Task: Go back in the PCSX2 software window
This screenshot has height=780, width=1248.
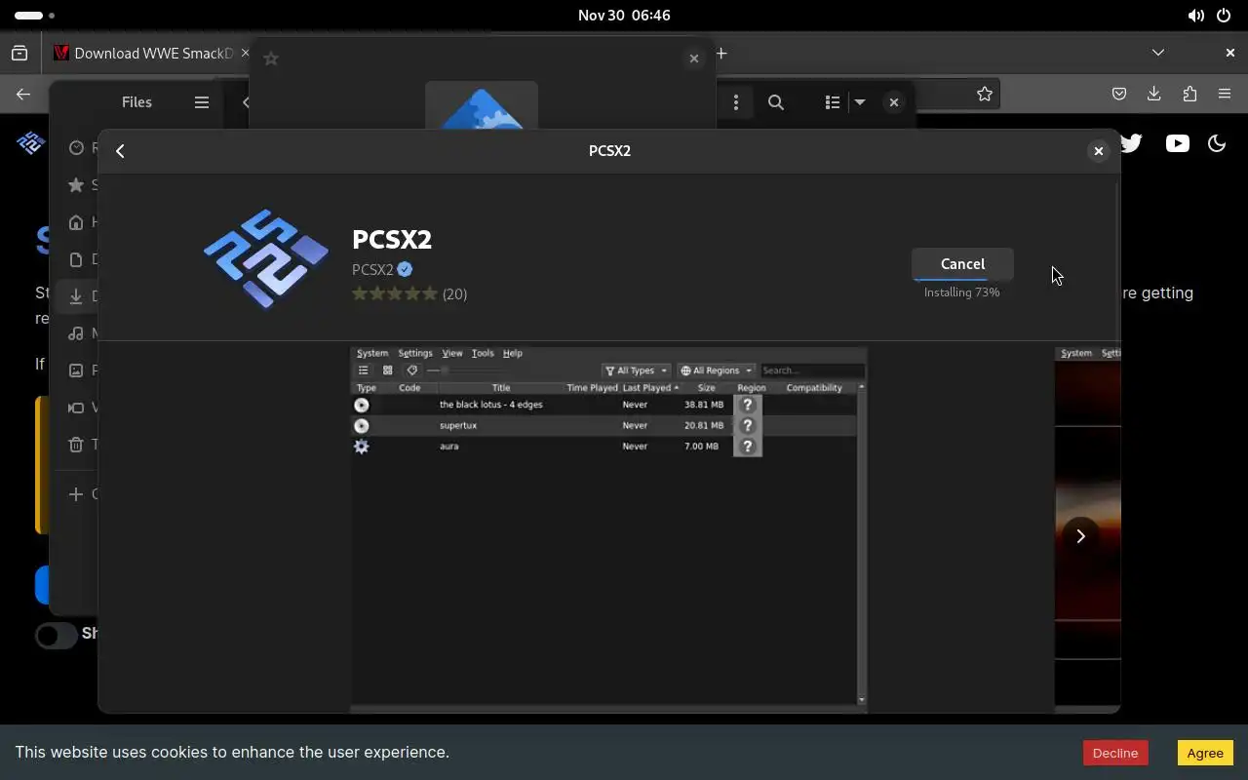Action: (x=120, y=151)
